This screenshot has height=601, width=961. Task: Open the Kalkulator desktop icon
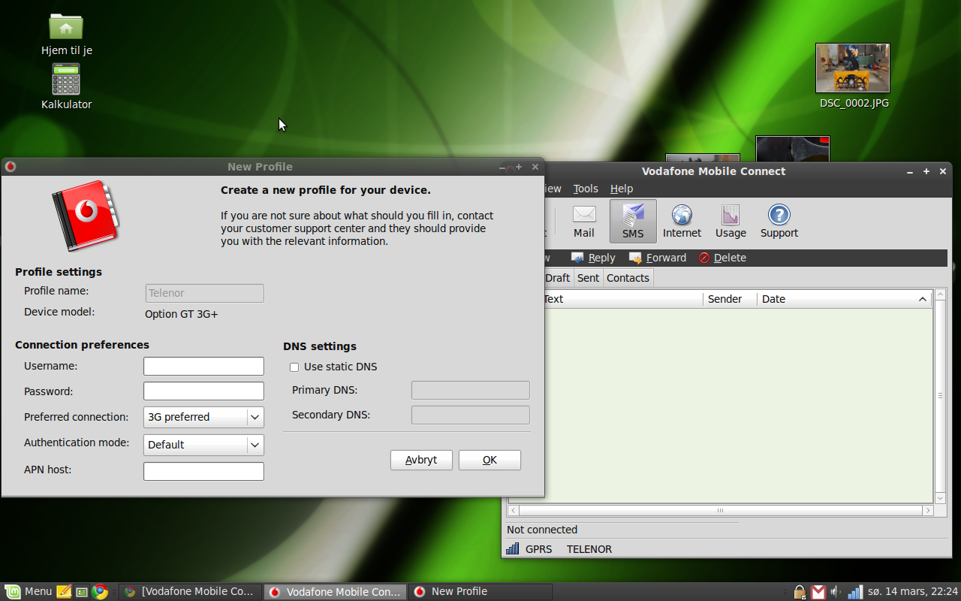pyautogui.click(x=66, y=87)
